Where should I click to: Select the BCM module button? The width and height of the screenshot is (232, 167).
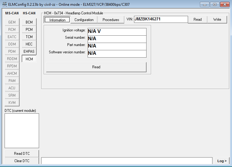pos(29,22)
